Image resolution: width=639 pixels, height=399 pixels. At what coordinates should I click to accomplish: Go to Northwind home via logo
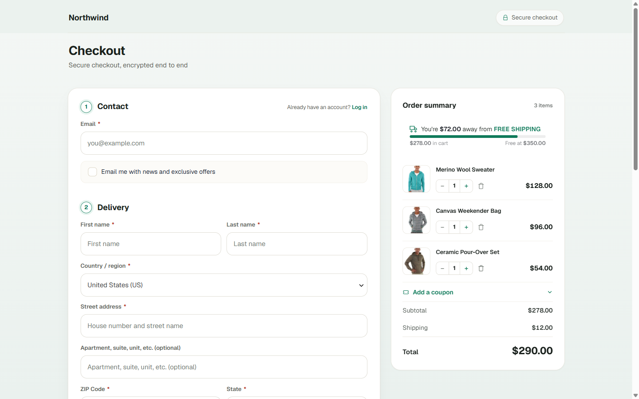pos(89,18)
